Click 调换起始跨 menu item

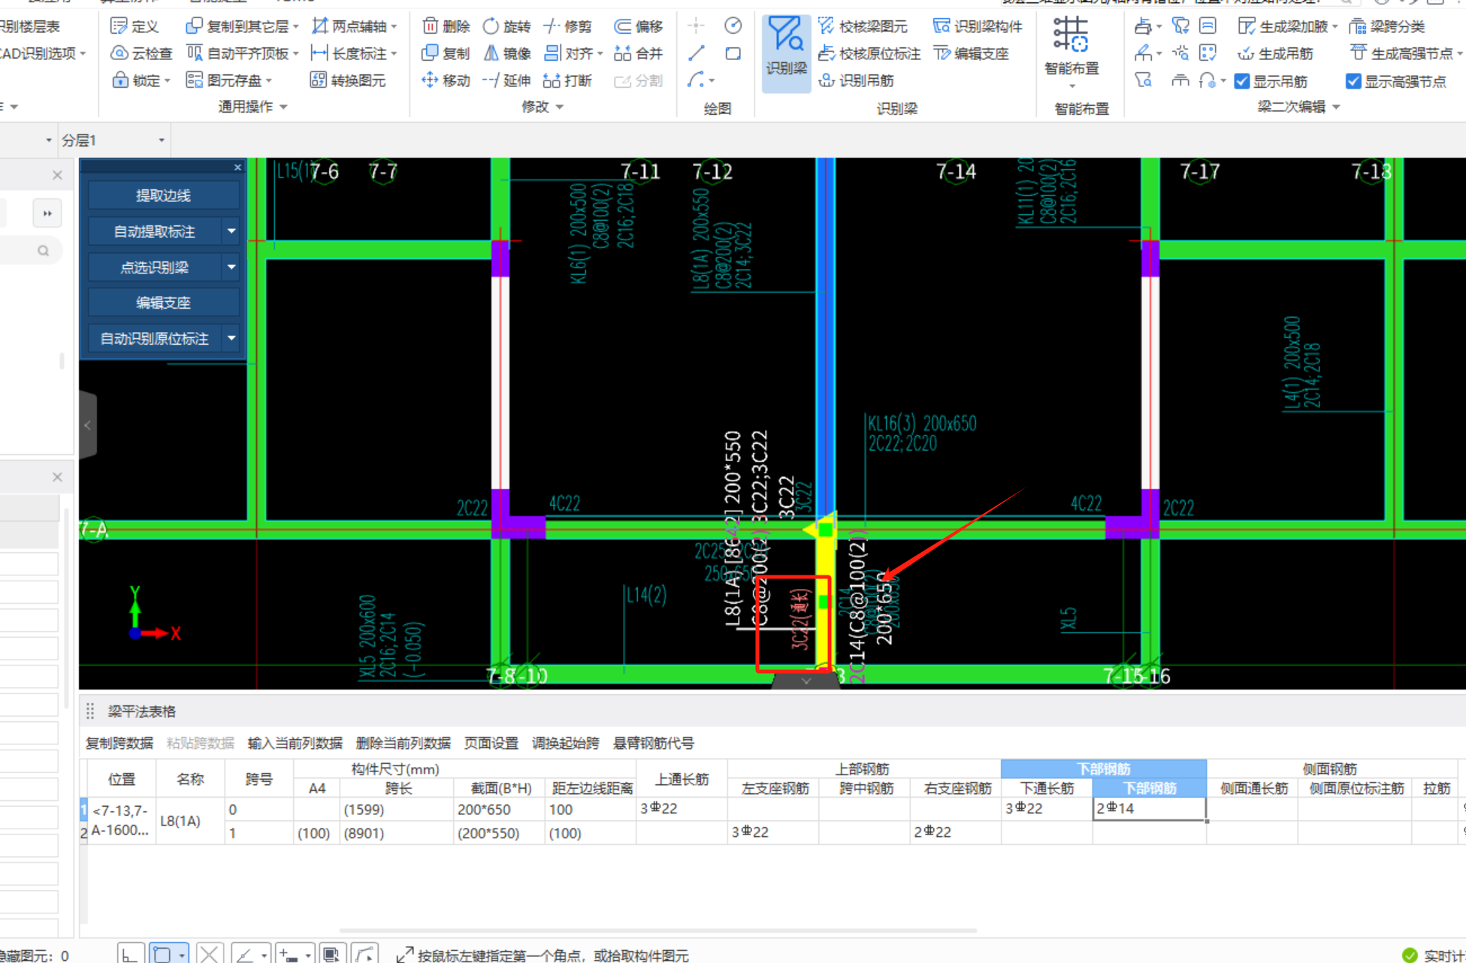565,743
